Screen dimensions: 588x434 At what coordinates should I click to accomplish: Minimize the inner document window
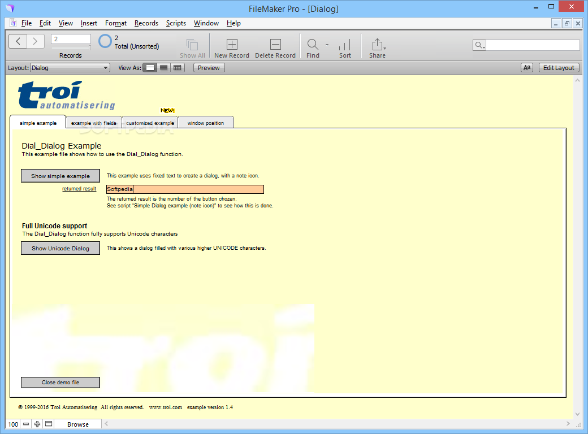tap(556, 23)
